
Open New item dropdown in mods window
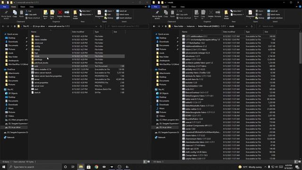click(x=236, y=11)
